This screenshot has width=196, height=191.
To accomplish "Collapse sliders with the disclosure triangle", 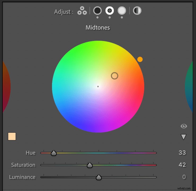I will 184,137.
